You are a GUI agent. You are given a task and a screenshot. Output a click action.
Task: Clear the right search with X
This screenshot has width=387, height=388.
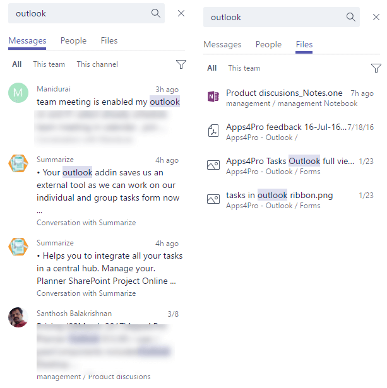tap(376, 17)
